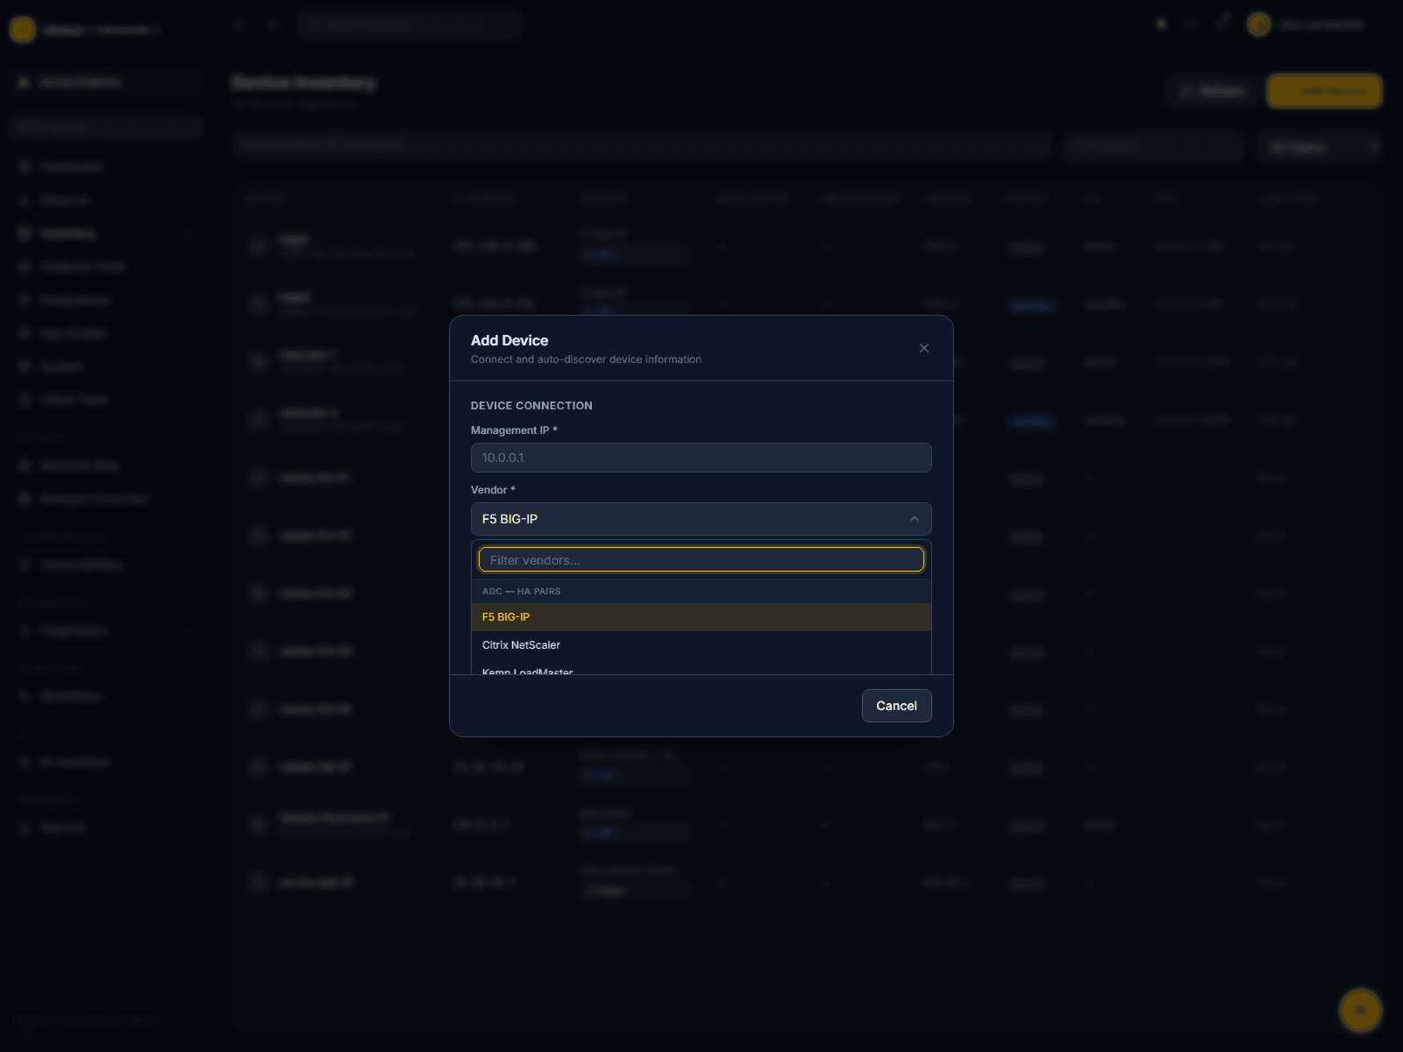1403x1052 pixels.
Task: Cancel the Add Device dialog
Action: point(896,706)
